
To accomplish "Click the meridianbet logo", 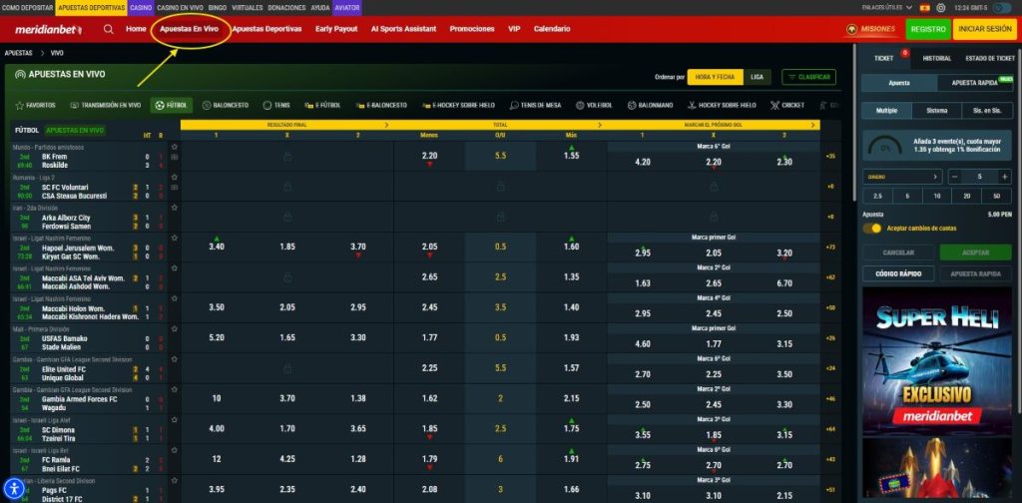I will [48, 29].
